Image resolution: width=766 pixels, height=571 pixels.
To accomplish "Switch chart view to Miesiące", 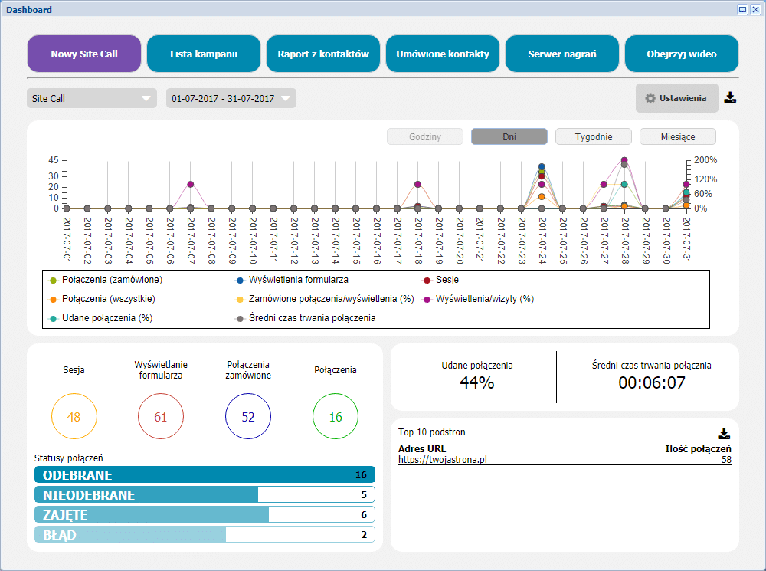I will click(677, 136).
